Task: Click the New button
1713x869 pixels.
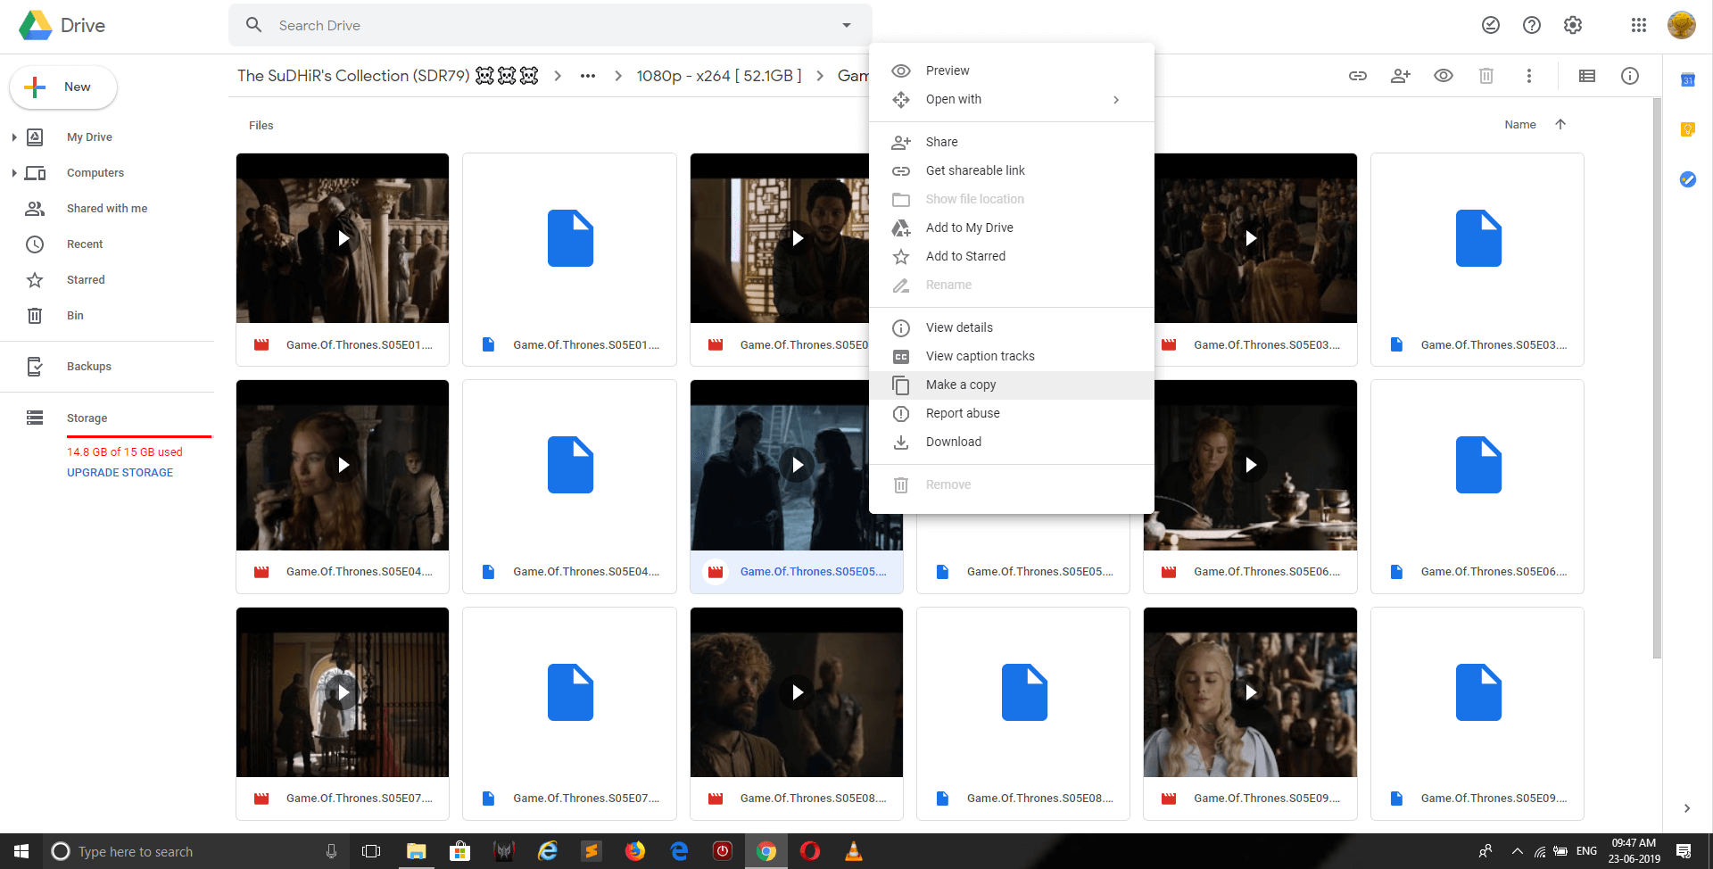Action: [63, 87]
